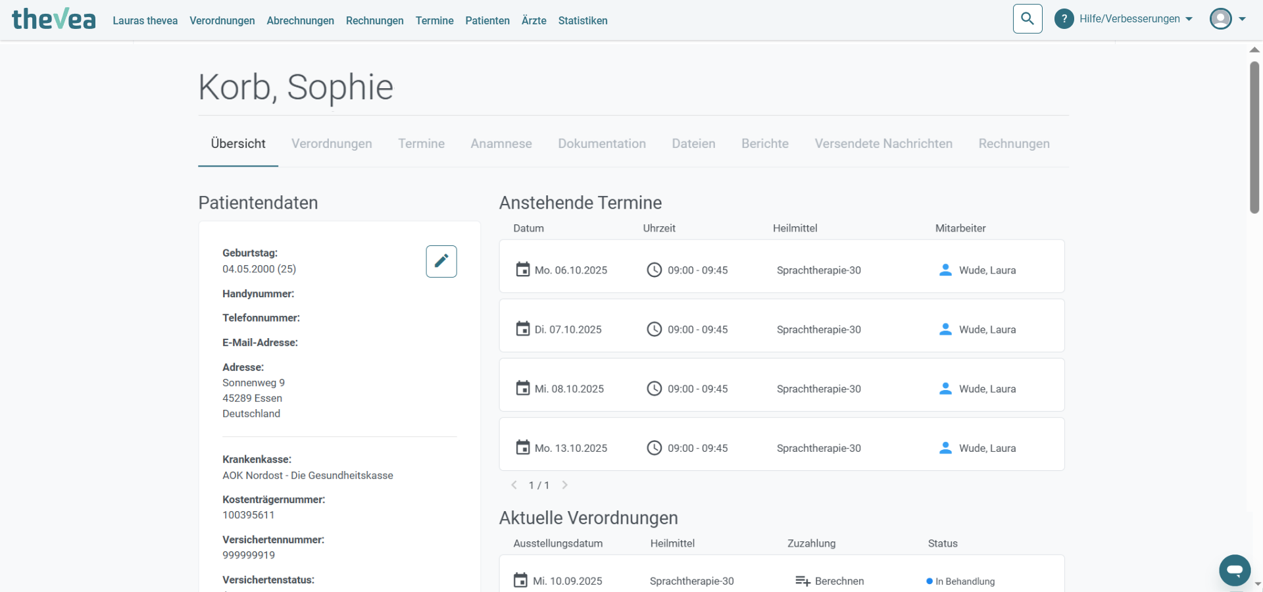Click calendar icon for Mo. 06.10.2025 appointment
Viewport: 1263px width, 592px height.
523,270
